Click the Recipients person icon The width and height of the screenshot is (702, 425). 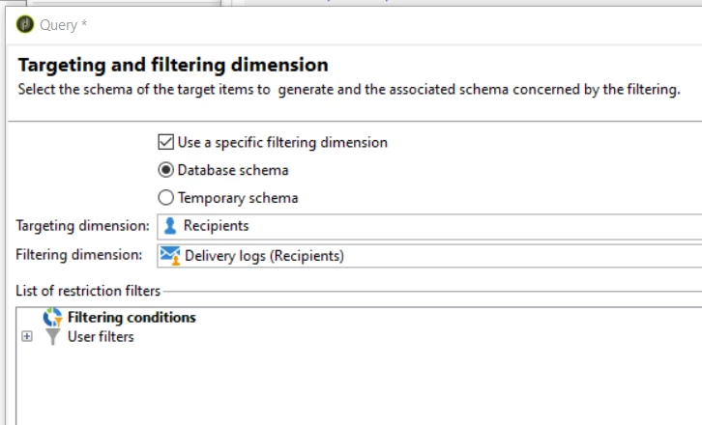click(x=170, y=226)
